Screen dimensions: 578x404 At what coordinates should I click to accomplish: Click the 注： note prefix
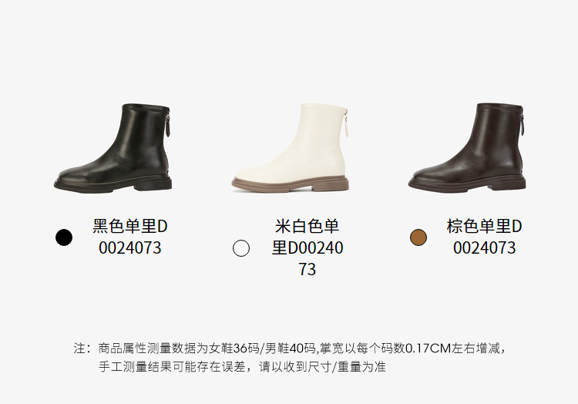(x=82, y=348)
